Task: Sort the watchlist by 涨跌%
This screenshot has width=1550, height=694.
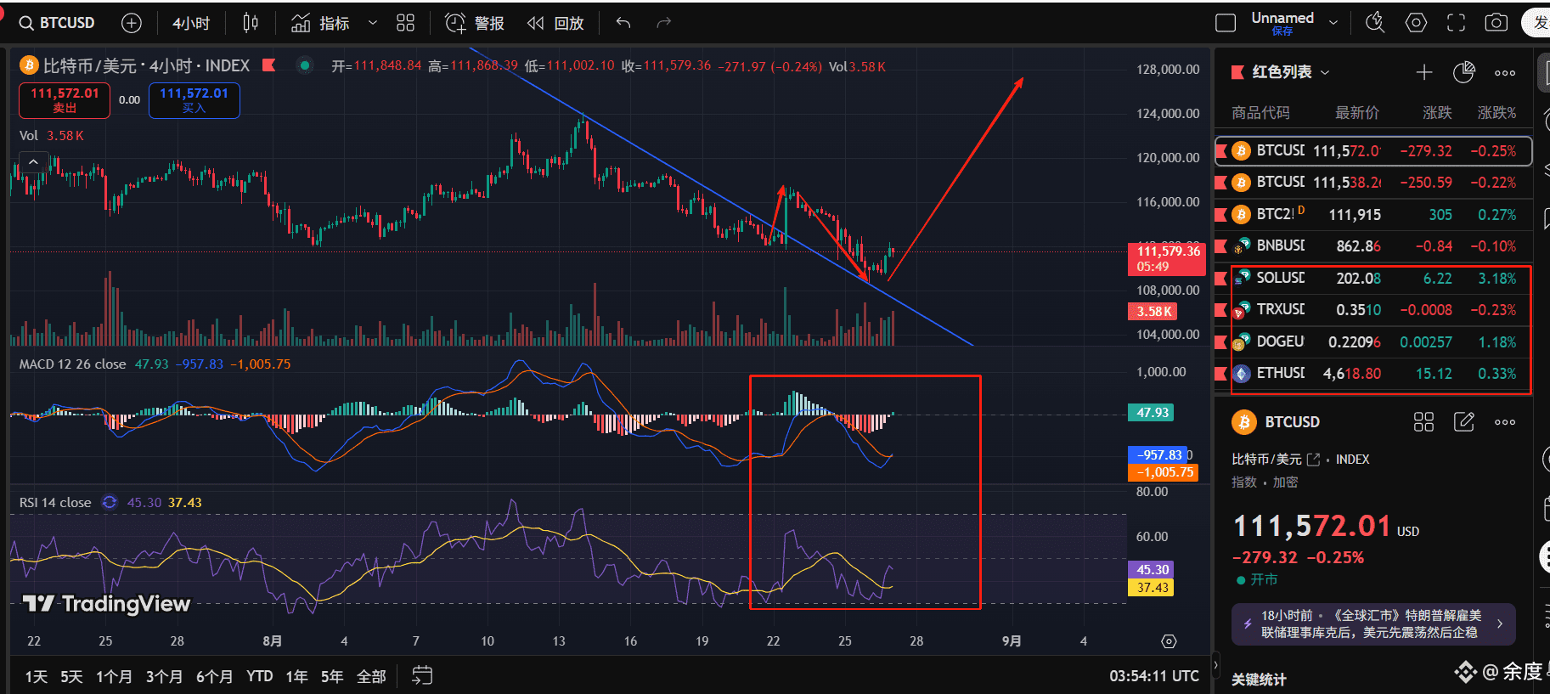Action: coord(1496,113)
